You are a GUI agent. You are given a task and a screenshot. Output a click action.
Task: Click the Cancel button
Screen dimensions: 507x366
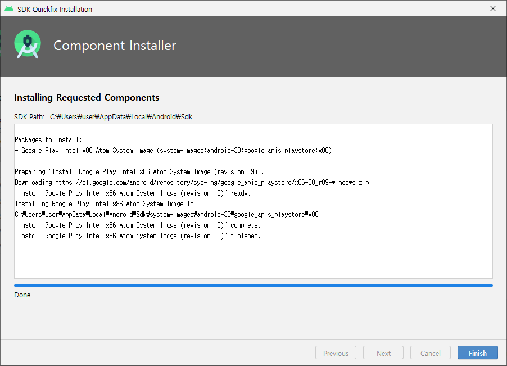tap(430, 353)
